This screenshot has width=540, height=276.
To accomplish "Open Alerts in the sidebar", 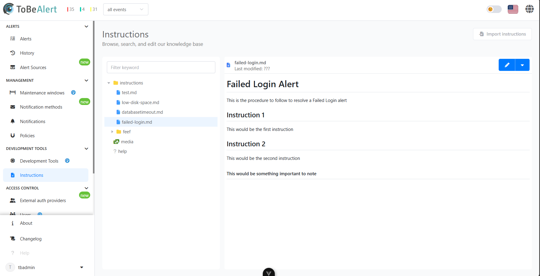I will 46,39.
